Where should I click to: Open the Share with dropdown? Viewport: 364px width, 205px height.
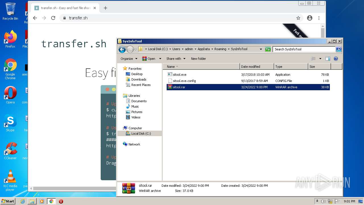coord(176,59)
